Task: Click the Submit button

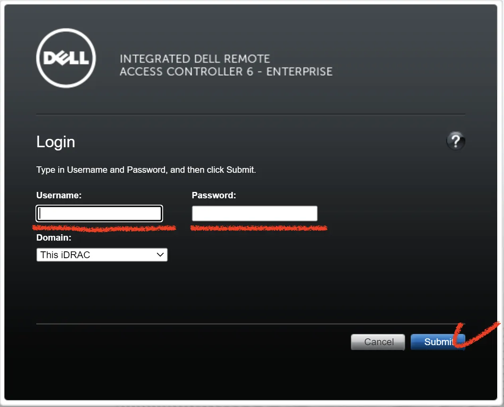Action: tap(438, 342)
